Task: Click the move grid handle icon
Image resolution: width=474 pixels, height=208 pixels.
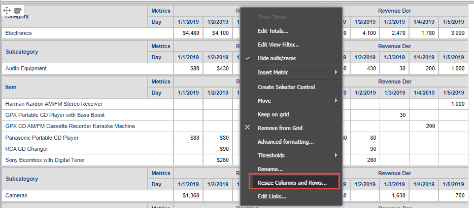Action: 7,11
